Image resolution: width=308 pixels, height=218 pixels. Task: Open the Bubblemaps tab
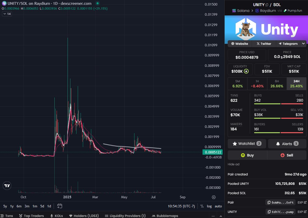tap(165, 216)
